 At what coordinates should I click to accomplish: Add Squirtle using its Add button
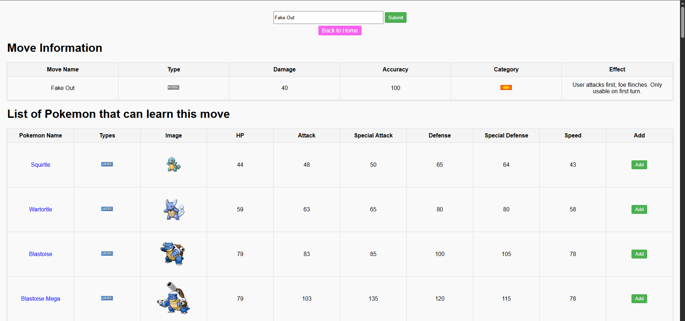639,165
